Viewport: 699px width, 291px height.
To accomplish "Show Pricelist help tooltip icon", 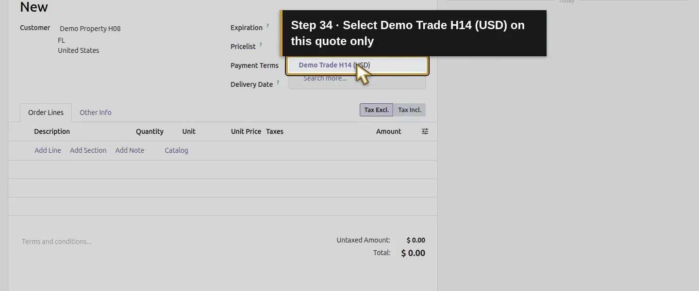I will 261,45.
